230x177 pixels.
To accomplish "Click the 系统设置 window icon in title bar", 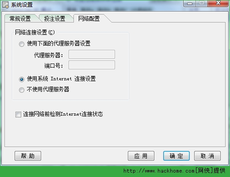I will click(6, 5).
